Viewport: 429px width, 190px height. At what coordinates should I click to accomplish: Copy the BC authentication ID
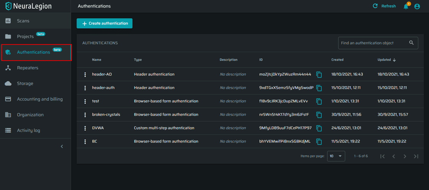point(319,141)
